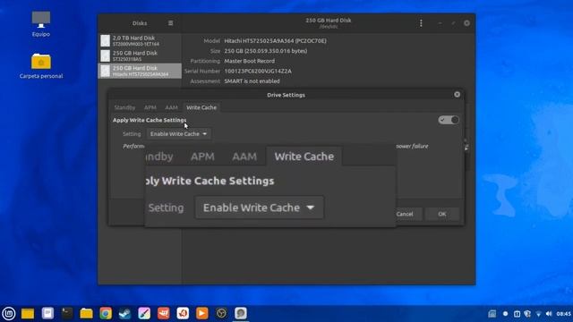Open the Carpeta personal desktop folder
573x322 pixels.
click(41, 66)
